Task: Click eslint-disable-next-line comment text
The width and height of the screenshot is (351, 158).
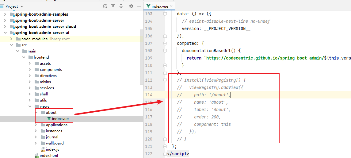Action: pos(226,21)
